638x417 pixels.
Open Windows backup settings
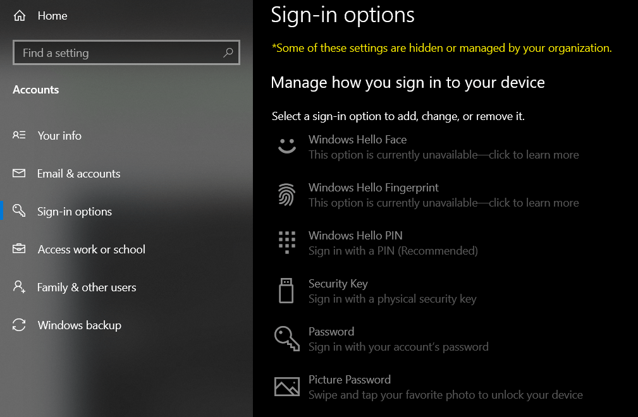click(80, 325)
